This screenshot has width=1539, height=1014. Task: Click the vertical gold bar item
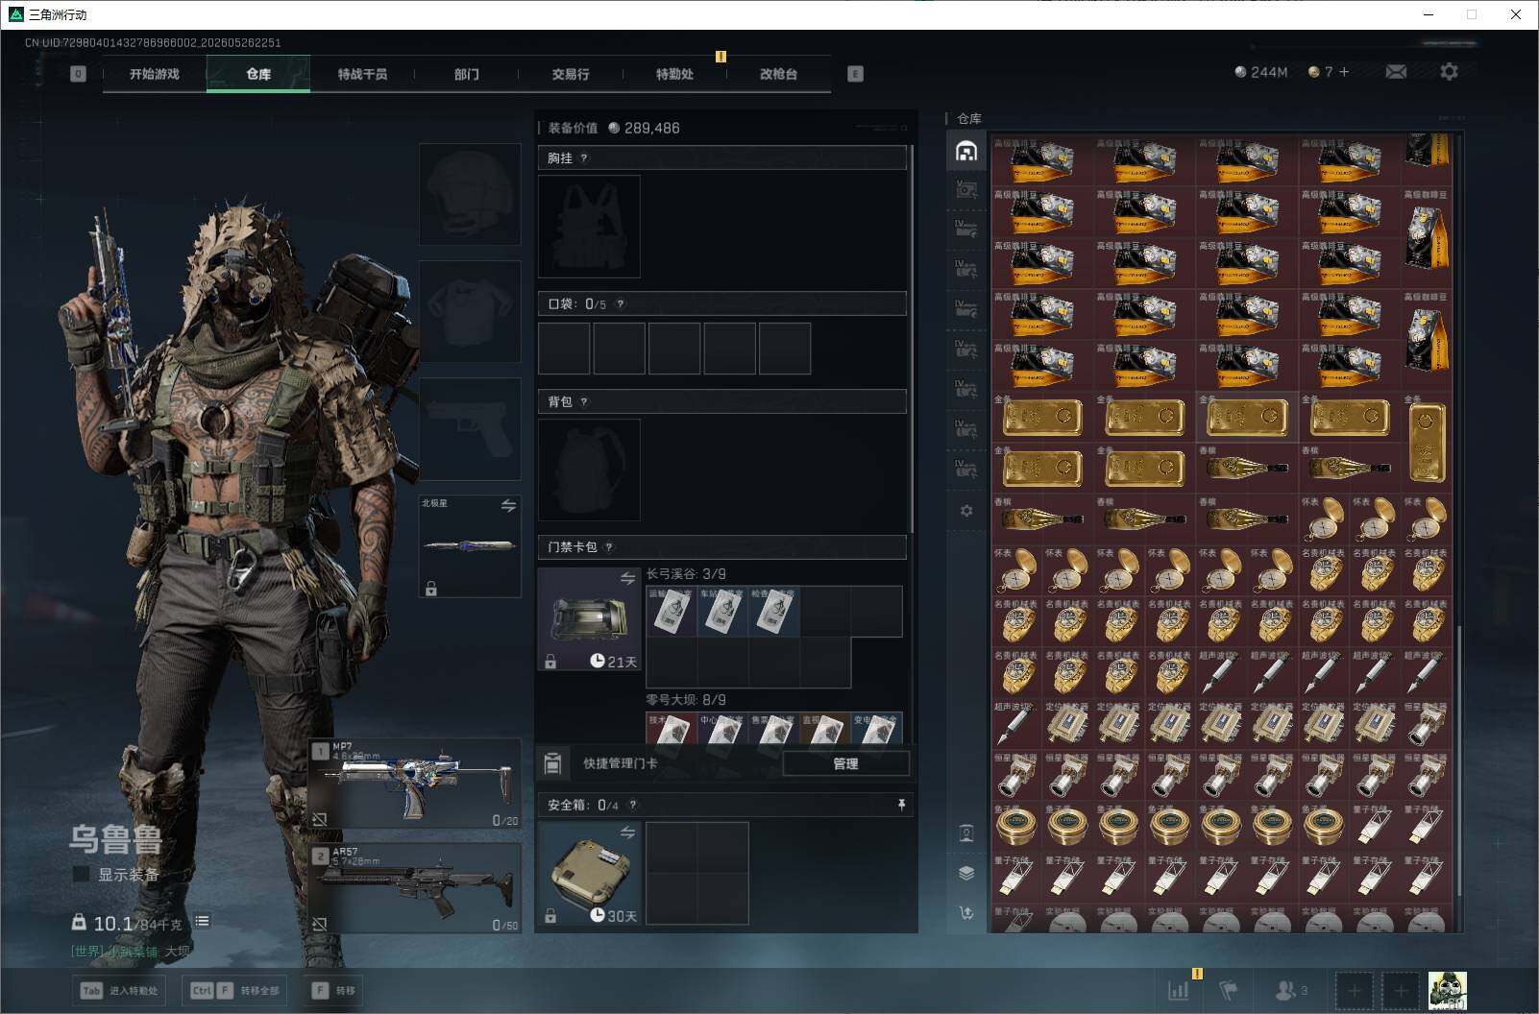click(x=1427, y=443)
